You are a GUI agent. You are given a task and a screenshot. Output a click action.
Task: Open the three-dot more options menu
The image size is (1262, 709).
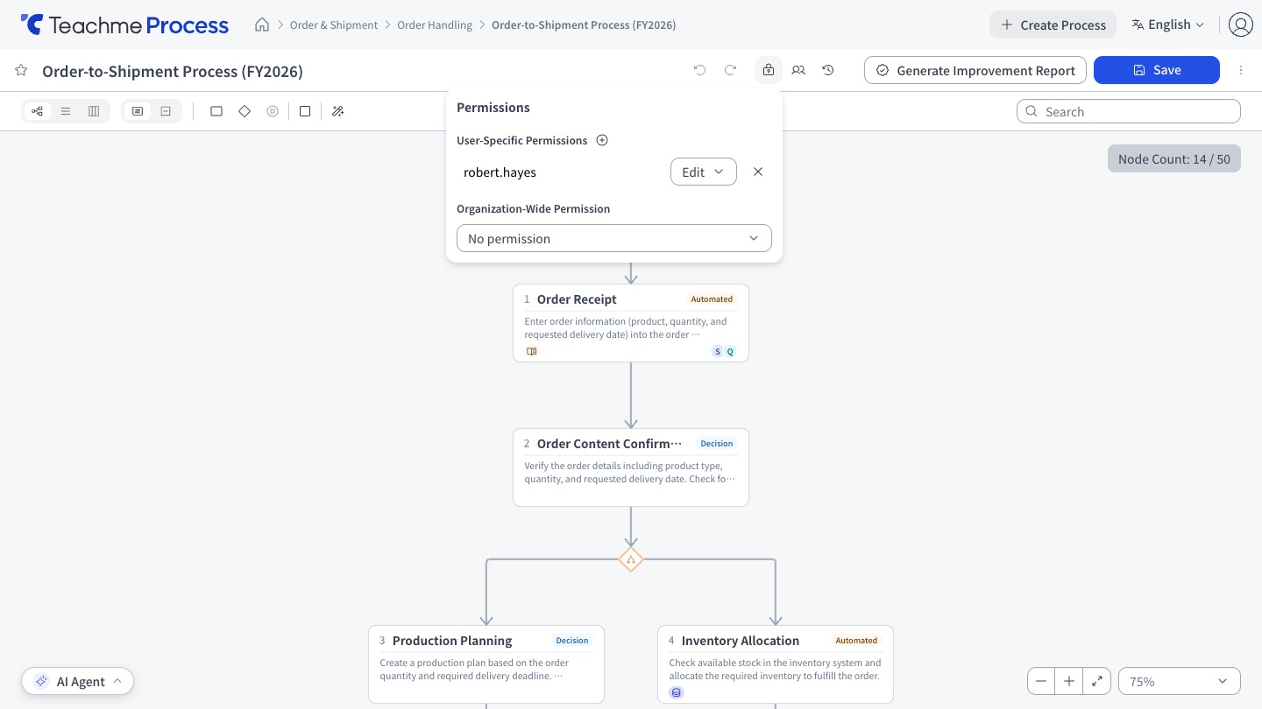click(x=1241, y=70)
